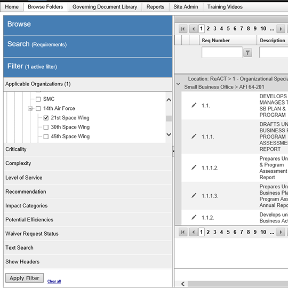
Task: Open the Filter (1 active filter) header
Action: (x=88, y=67)
